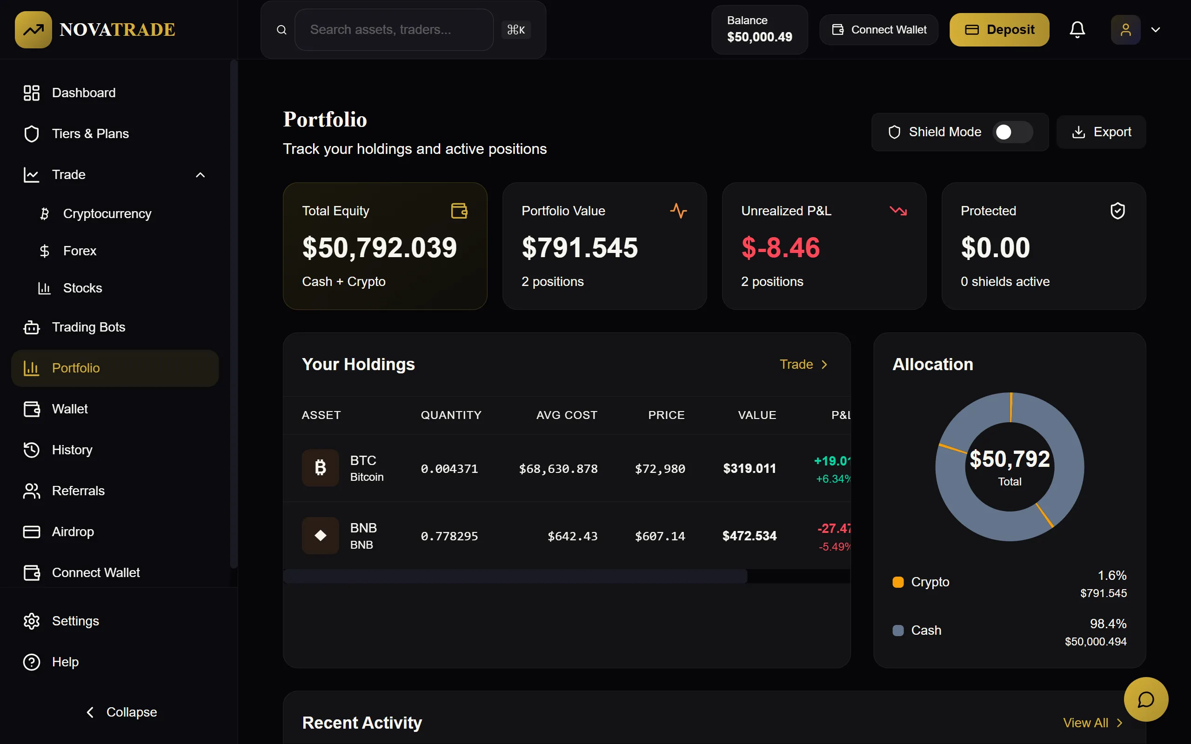Click the ASSET column header

coord(321,415)
